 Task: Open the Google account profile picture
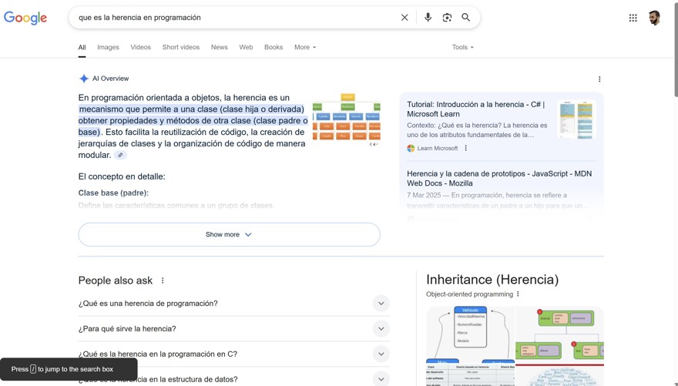click(654, 18)
